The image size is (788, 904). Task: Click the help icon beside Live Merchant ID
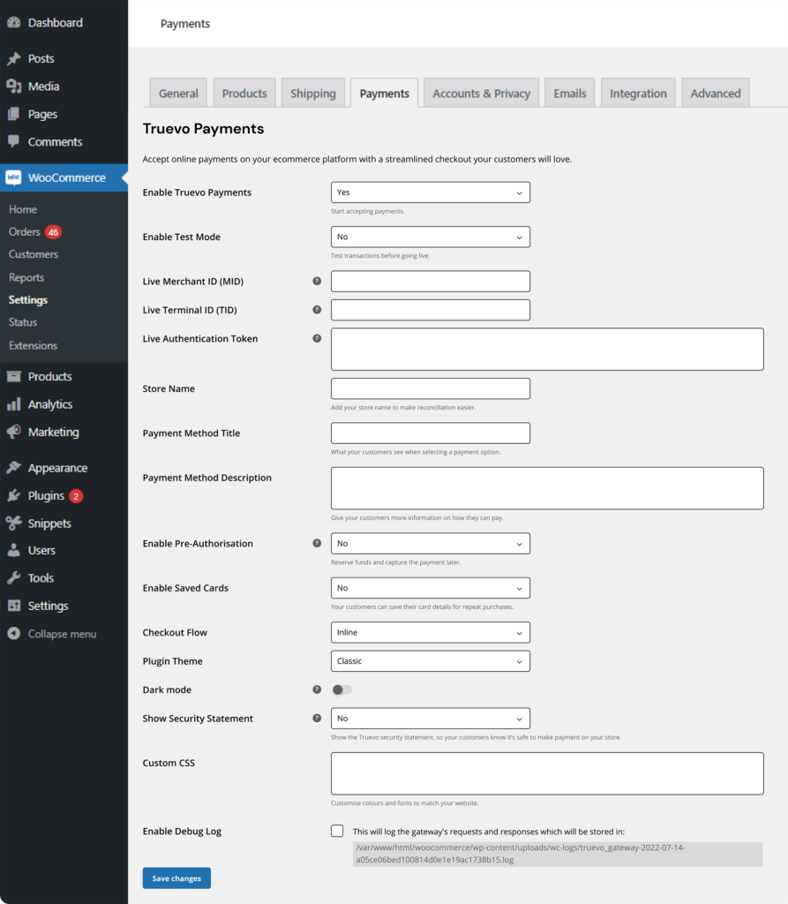(317, 280)
